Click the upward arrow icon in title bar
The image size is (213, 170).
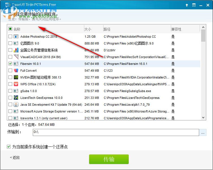coord(187,5)
